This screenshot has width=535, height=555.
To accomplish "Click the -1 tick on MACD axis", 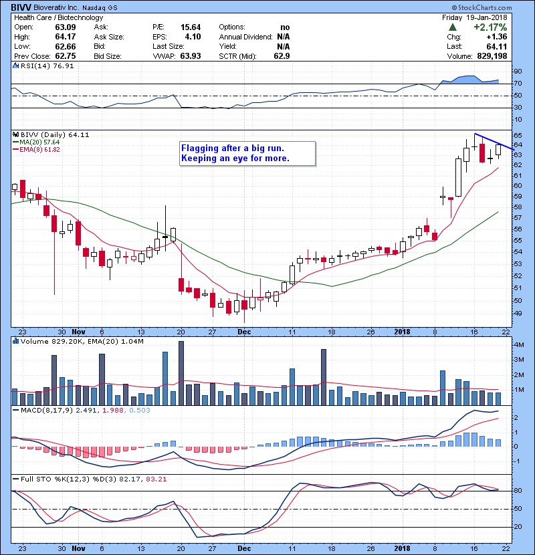I will tap(517, 461).
